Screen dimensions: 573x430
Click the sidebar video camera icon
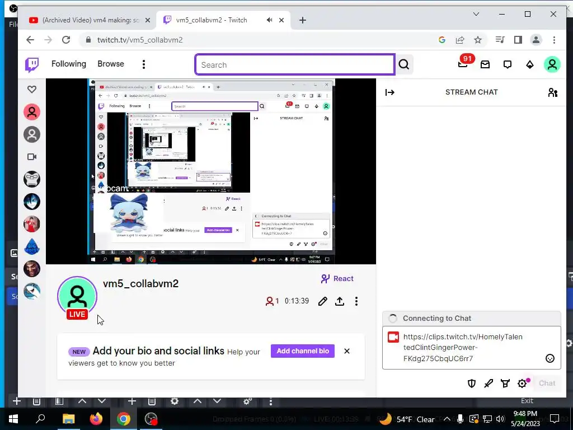click(x=32, y=157)
